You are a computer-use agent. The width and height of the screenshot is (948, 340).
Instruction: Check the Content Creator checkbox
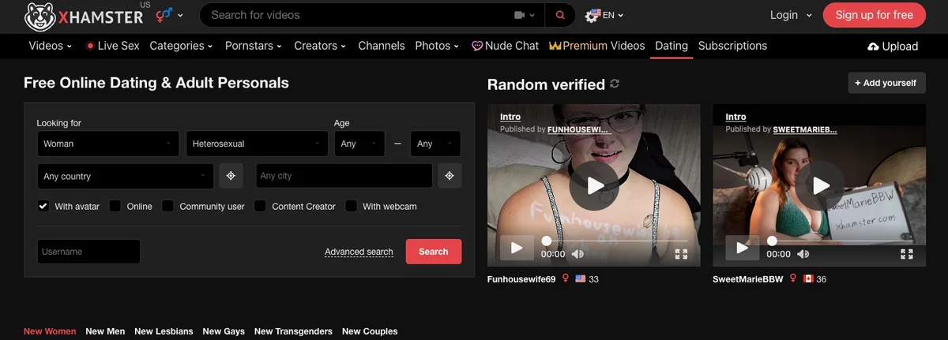point(260,206)
